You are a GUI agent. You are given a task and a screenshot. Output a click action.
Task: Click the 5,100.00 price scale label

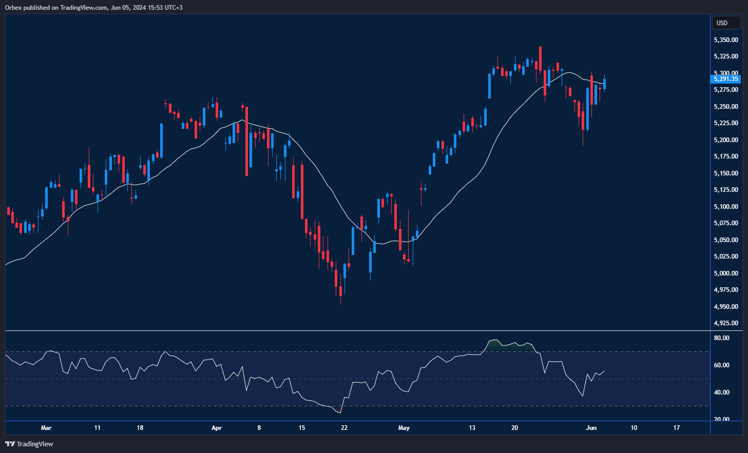726,206
